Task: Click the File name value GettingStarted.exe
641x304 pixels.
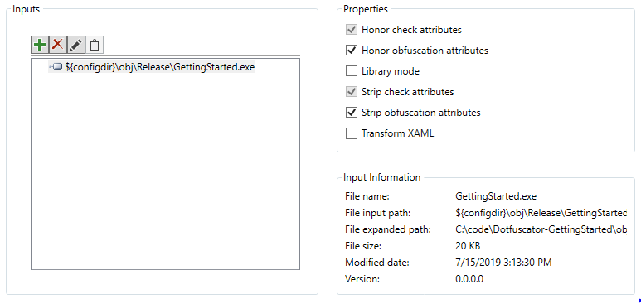Action: tap(495, 196)
